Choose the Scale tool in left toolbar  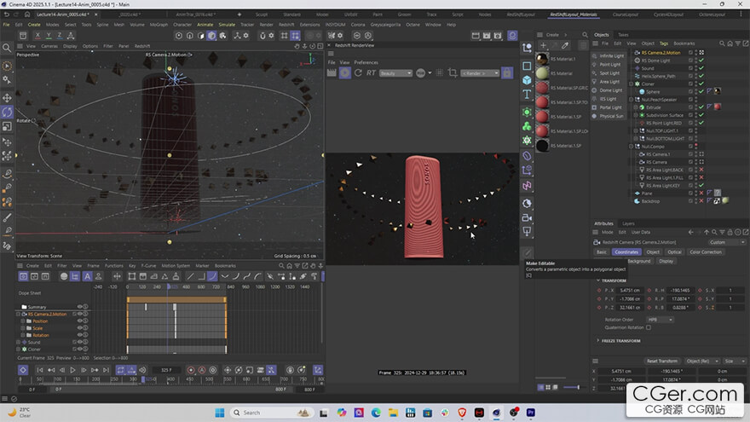(7, 126)
